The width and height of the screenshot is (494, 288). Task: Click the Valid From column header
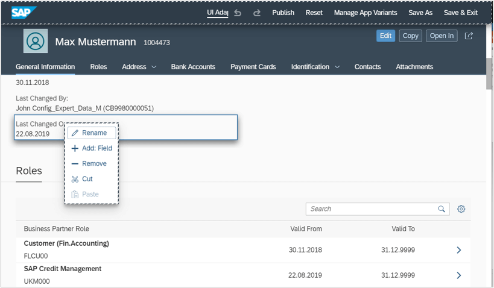point(306,229)
